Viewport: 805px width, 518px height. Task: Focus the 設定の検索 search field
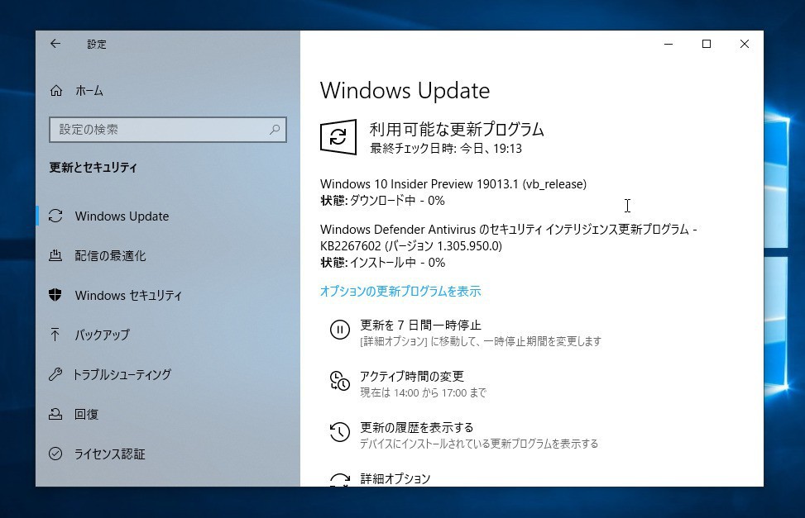(167, 129)
